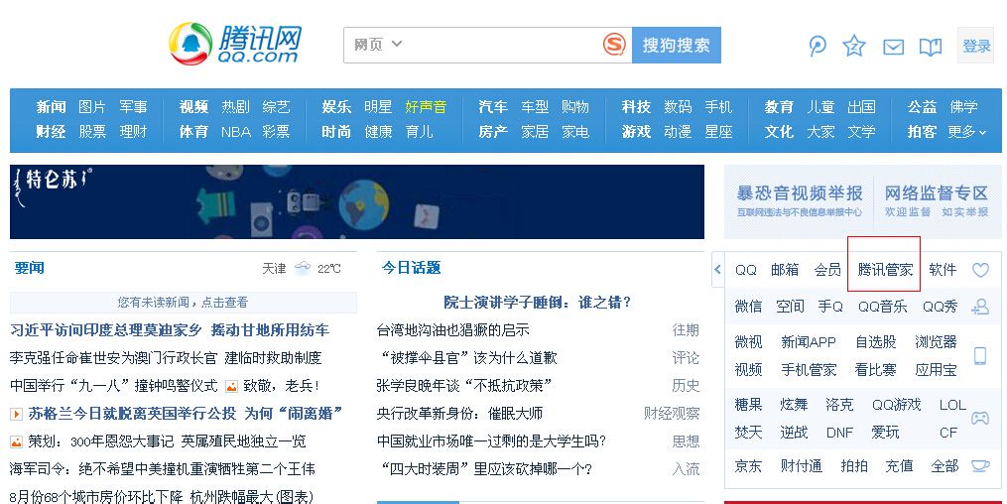The image size is (1007, 504).
Task: Click the video play icon before 苏格兰今日
Action: tap(16, 414)
